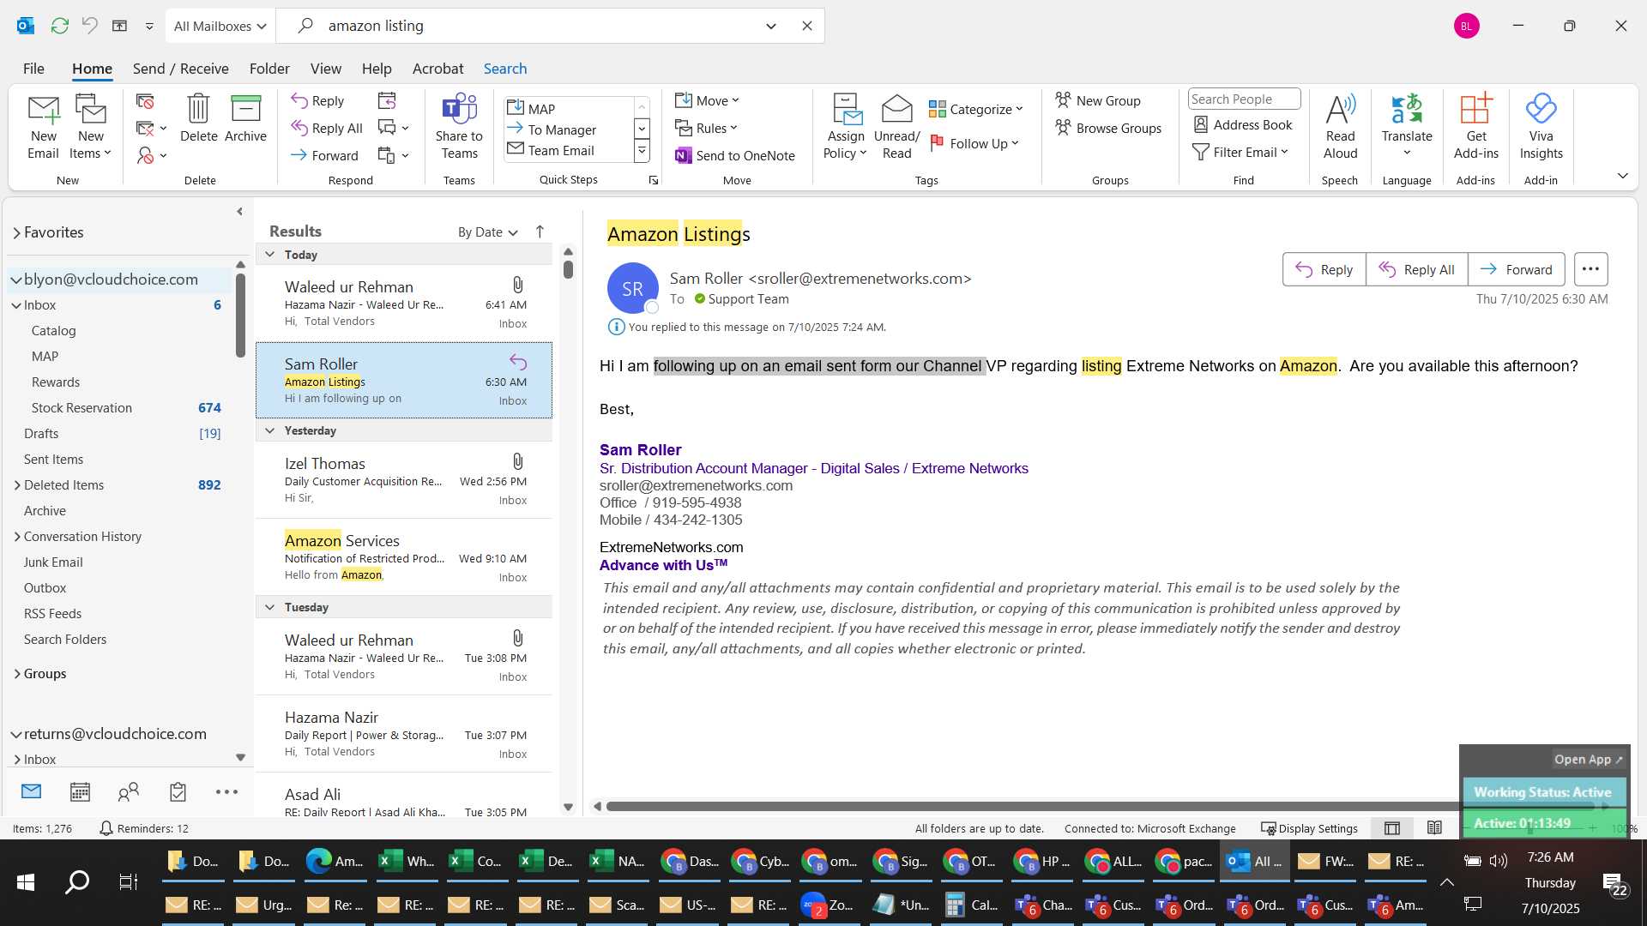Click the Ignore conversation icon

point(145,101)
